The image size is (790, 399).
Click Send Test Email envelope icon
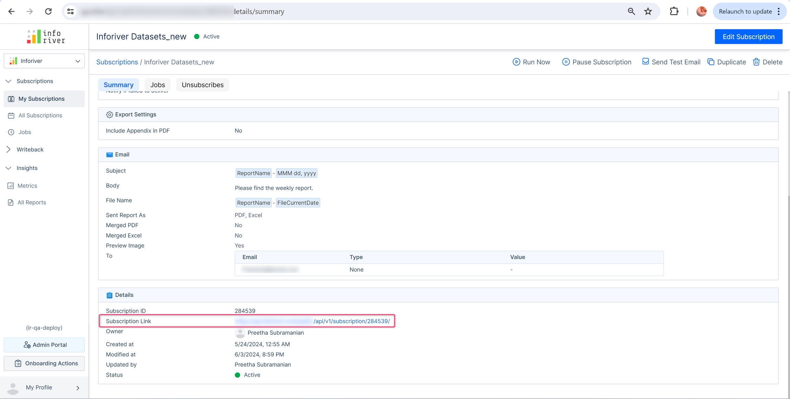[645, 62]
